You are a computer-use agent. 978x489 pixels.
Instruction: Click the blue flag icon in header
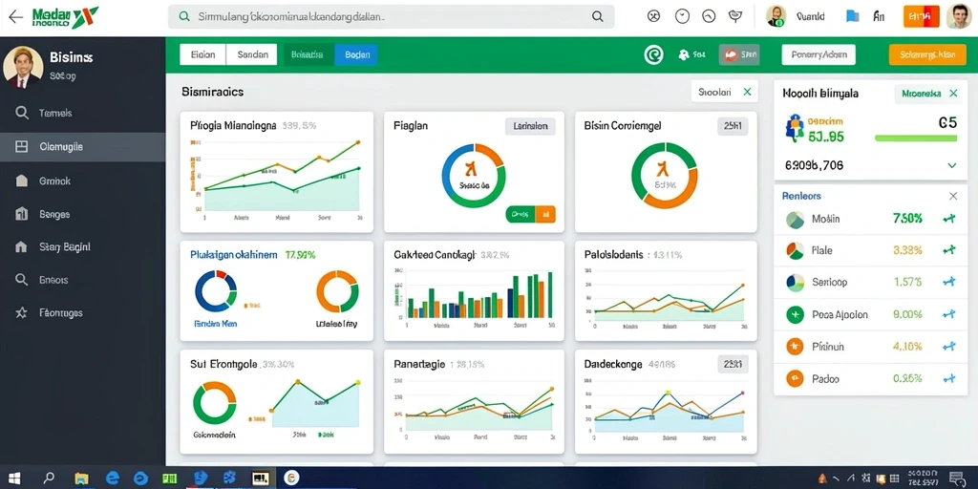[853, 17]
